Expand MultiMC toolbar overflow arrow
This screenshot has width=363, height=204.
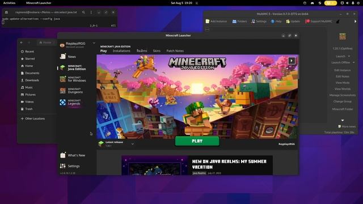pos(355,22)
